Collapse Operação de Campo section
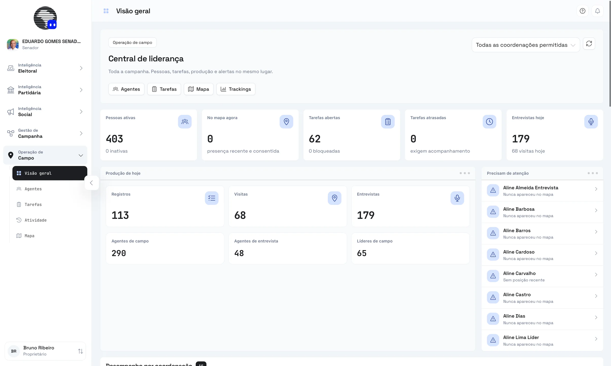Image resolution: width=611 pixels, height=366 pixels. [x=45, y=155]
